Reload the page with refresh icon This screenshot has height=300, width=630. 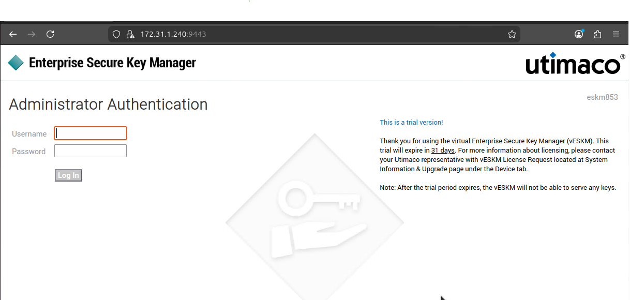point(50,34)
